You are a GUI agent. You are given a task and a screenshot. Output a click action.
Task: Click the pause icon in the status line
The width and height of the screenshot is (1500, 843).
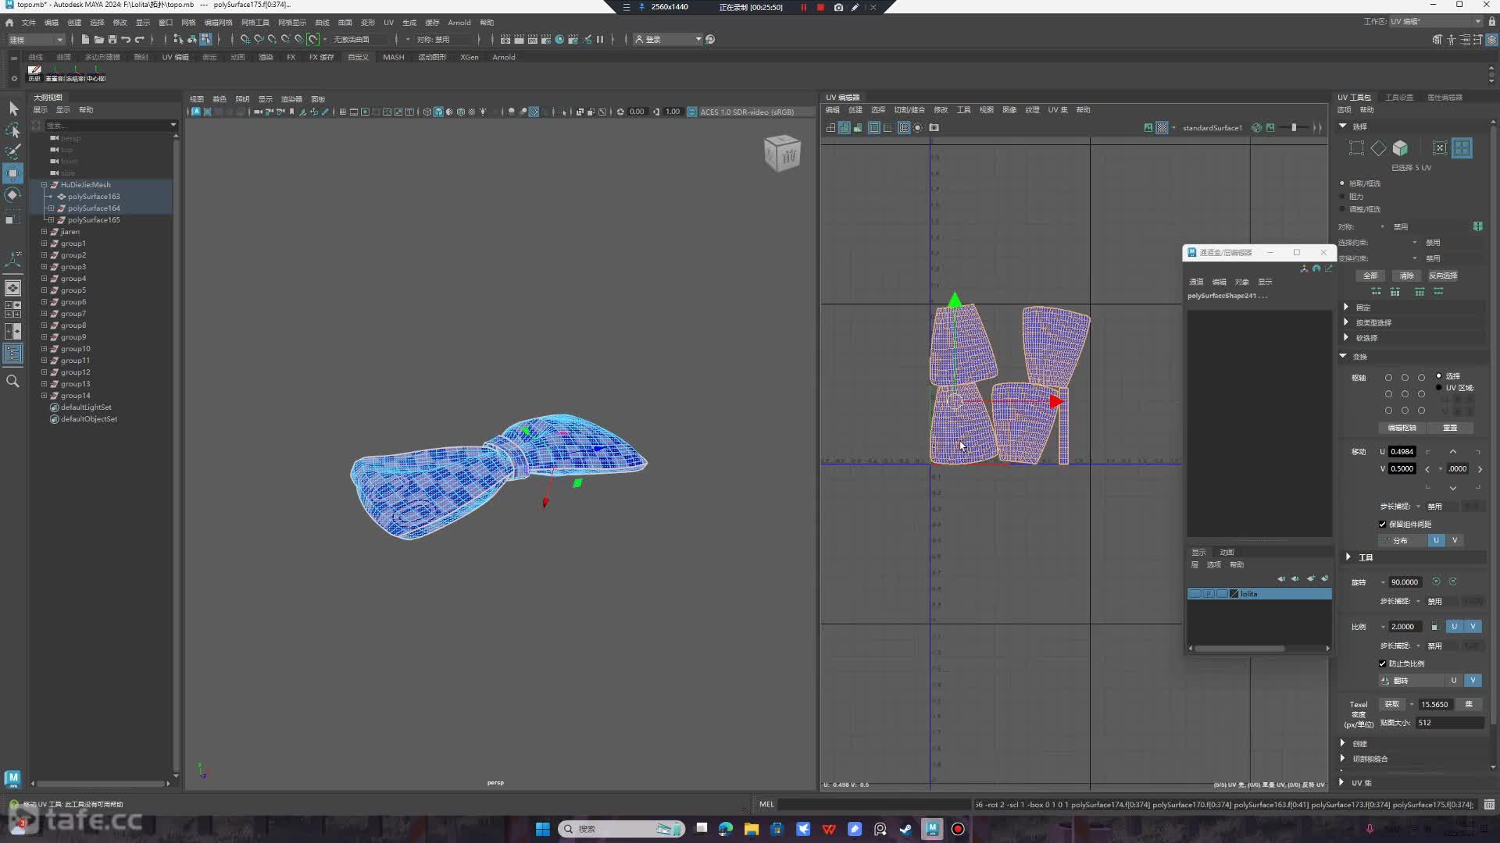click(600, 39)
